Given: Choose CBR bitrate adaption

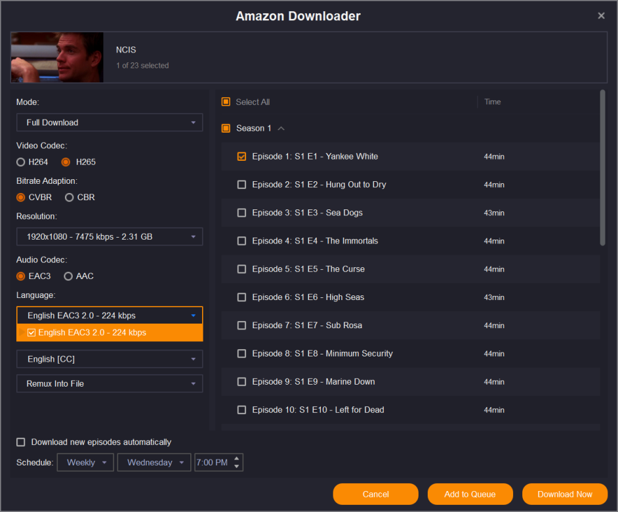Looking at the screenshot, I should [x=69, y=198].
